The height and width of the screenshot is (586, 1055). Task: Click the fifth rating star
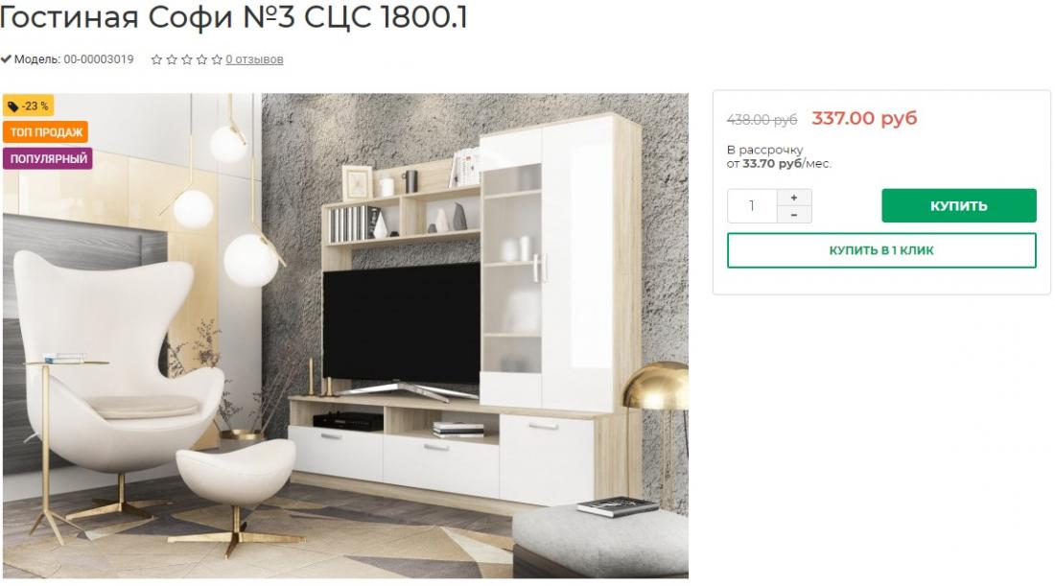[x=216, y=59]
